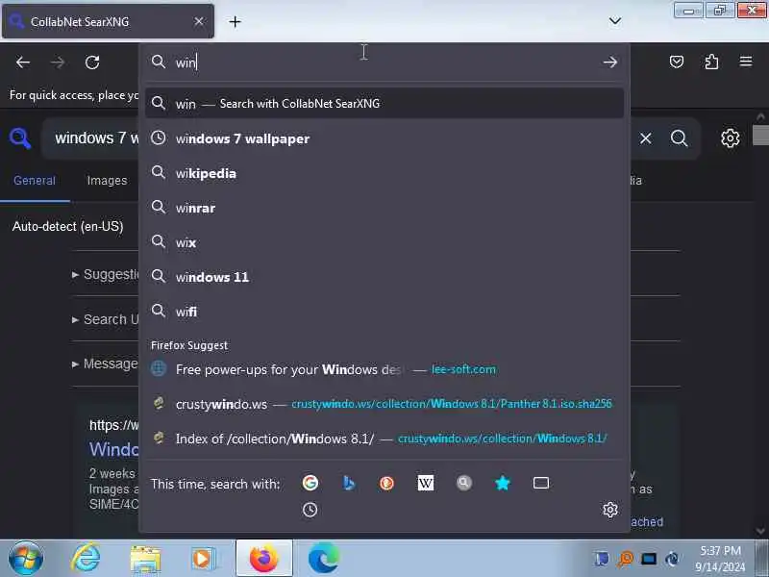Viewport: 769px width, 577px height.
Task: Launch Internet Explorer from the taskbar
Action: click(x=86, y=559)
